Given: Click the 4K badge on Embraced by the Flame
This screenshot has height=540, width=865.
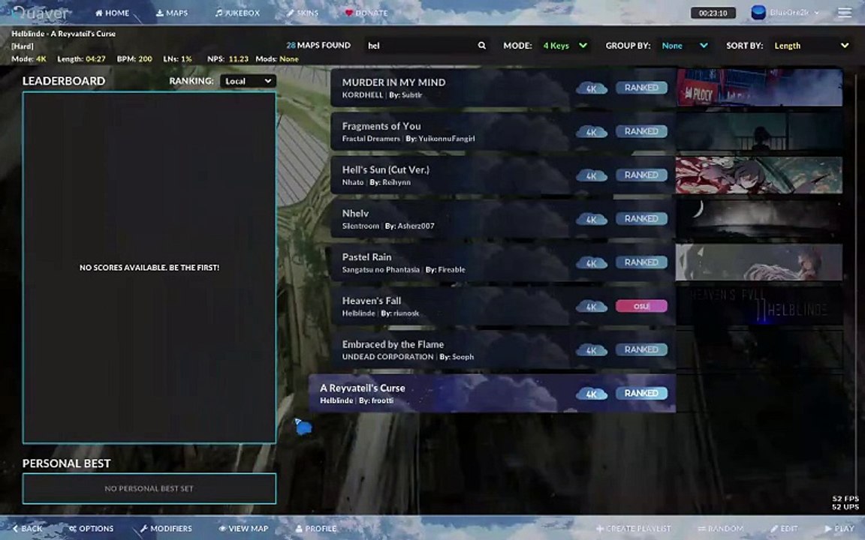Looking at the screenshot, I should [x=592, y=350].
